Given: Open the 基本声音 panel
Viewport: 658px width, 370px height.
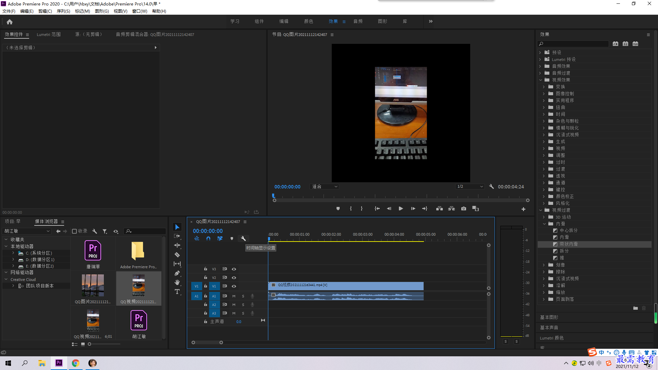Looking at the screenshot, I should coord(549,328).
